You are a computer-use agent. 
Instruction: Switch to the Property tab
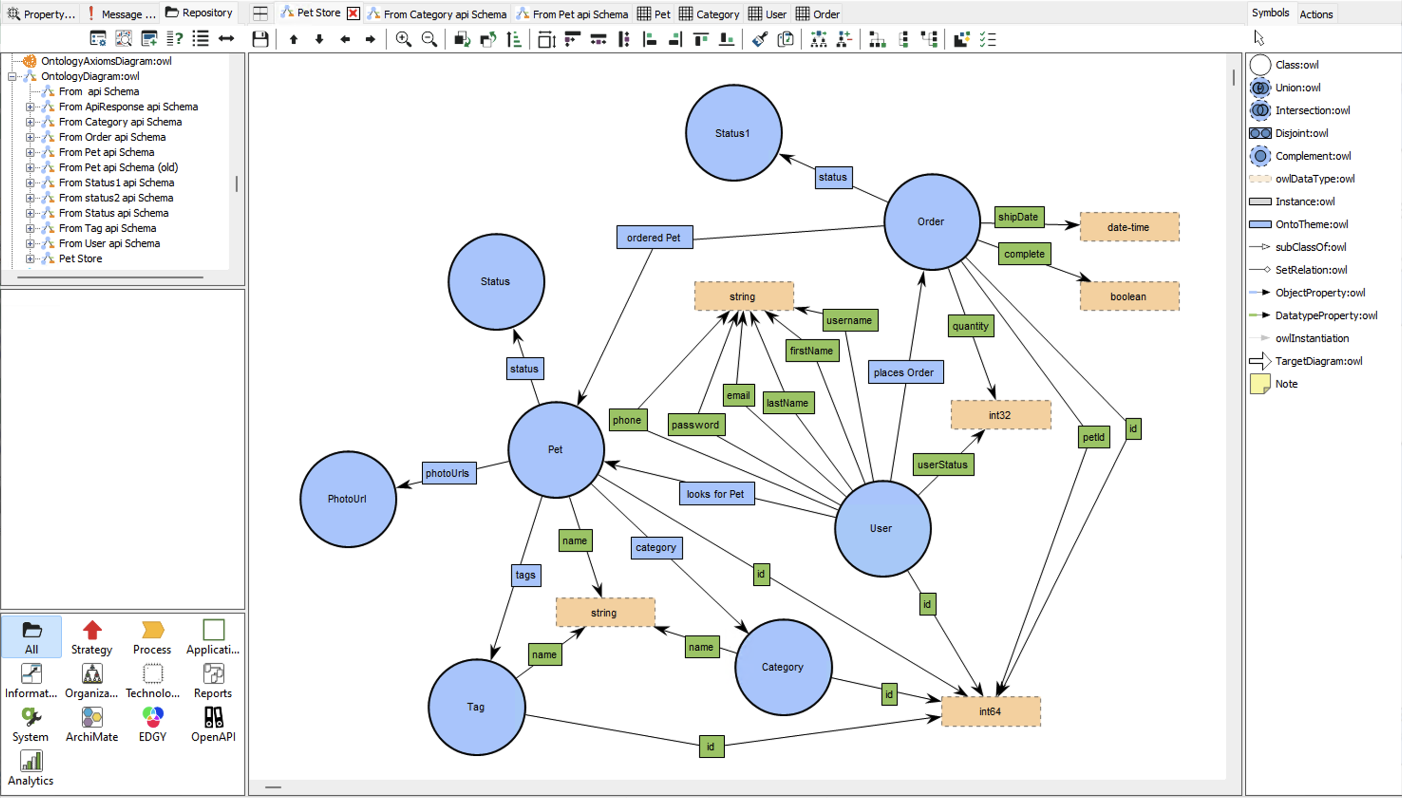pos(40,14)
